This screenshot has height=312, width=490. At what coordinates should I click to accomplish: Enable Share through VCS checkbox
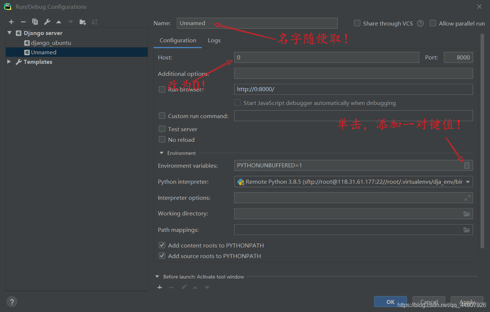tap(357, 23)
